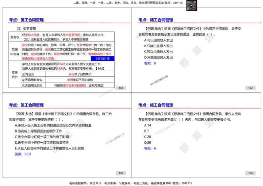The height and width of the screenshot is (186, 263).
Task: Click the footer line starting with 名师面授精华
Action: 131,183
